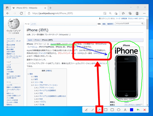153x116 pixels.
Task: Open the メインページ sidebar link
Action: [11, 39]
